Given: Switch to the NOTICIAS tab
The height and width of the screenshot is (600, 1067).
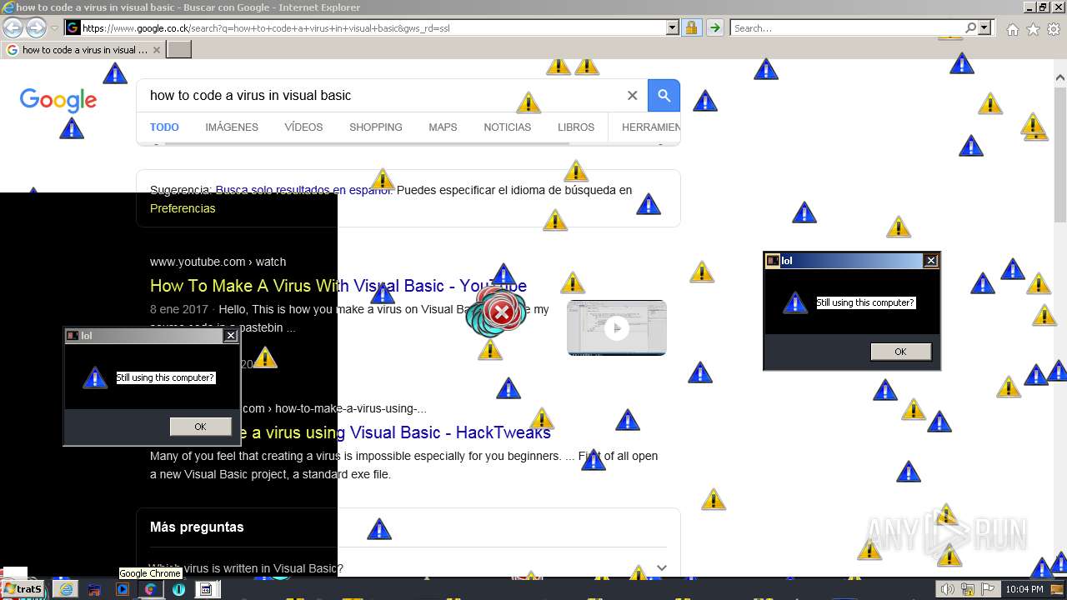Looking at the screenshot, I should click(508, 127).
